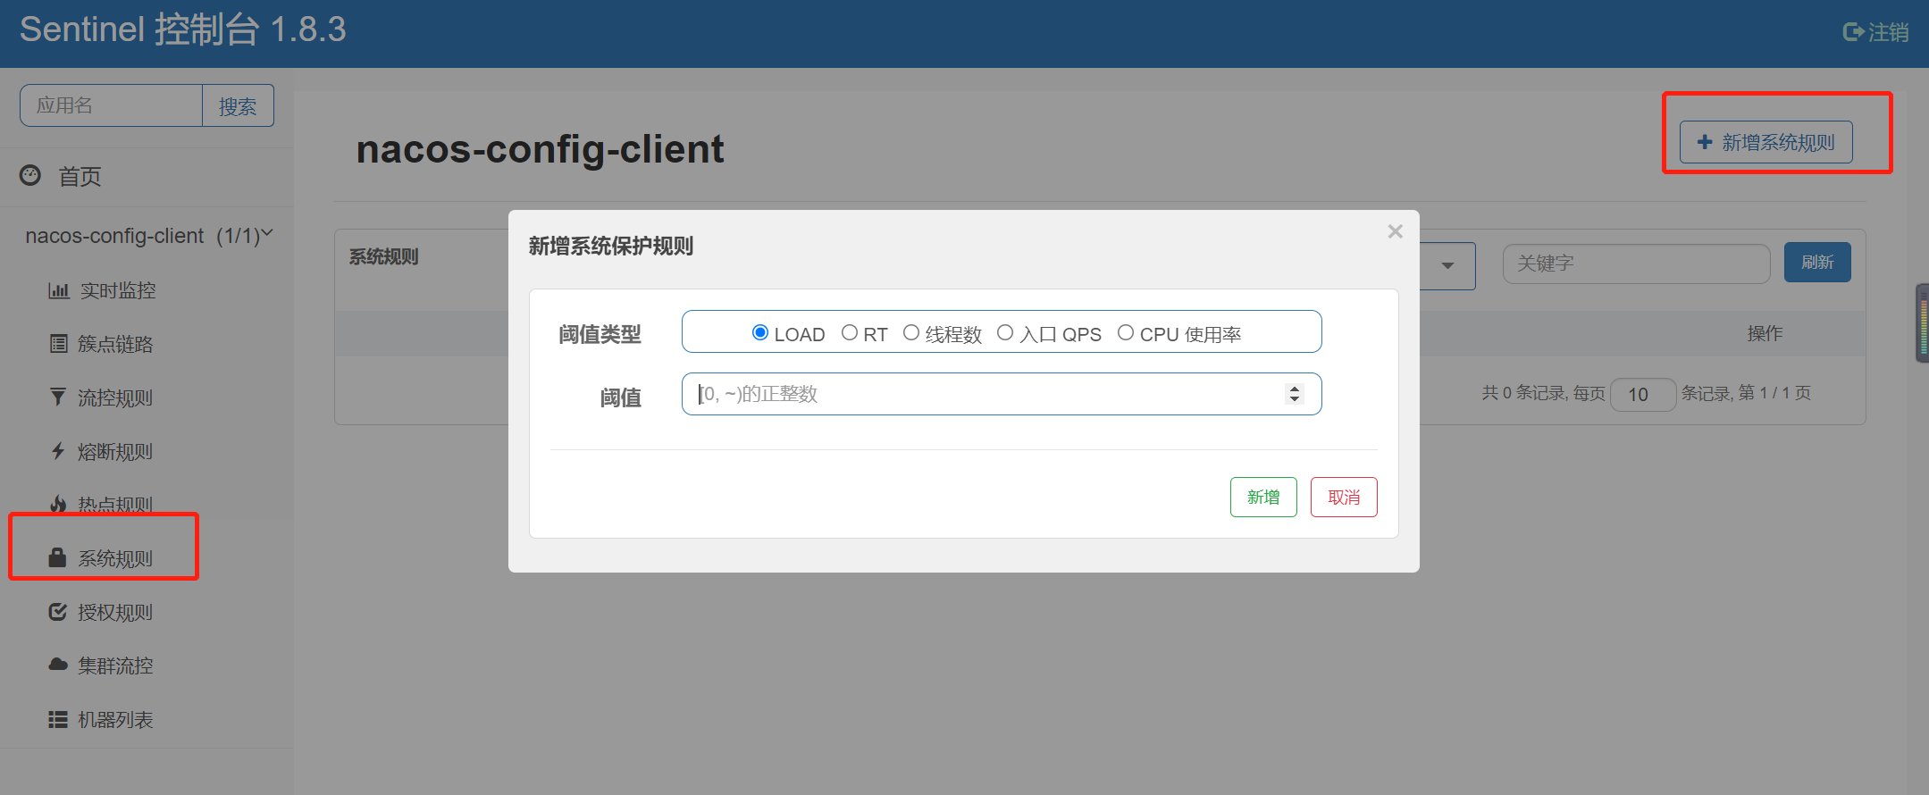Select the 线程数 threshold type radio
The width and height of the screenshot is (1929, 795).
point(911,333)
